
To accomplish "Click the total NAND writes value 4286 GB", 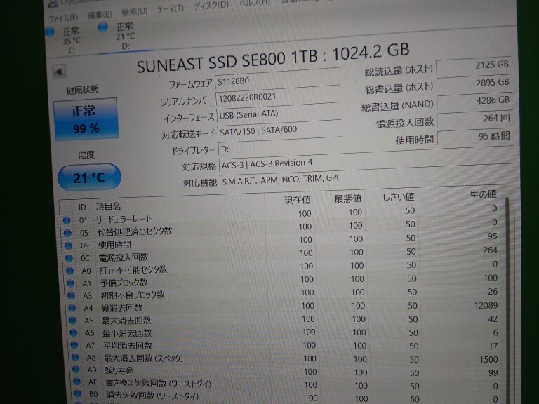I will tap(474, 101).
